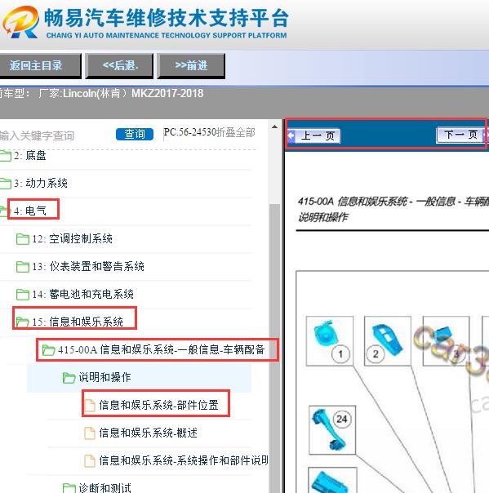This screenshot has height=493, width=489.
Task: Expand the folder icon for 3: 动力系统
Action: coord(5,184)
